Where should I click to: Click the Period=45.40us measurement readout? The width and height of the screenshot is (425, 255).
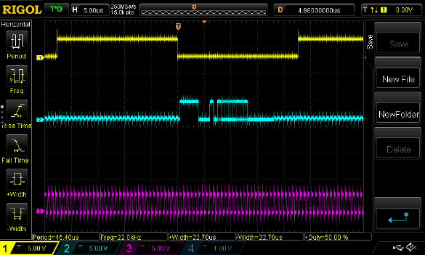pyautogui.click(x=66, y=237)
